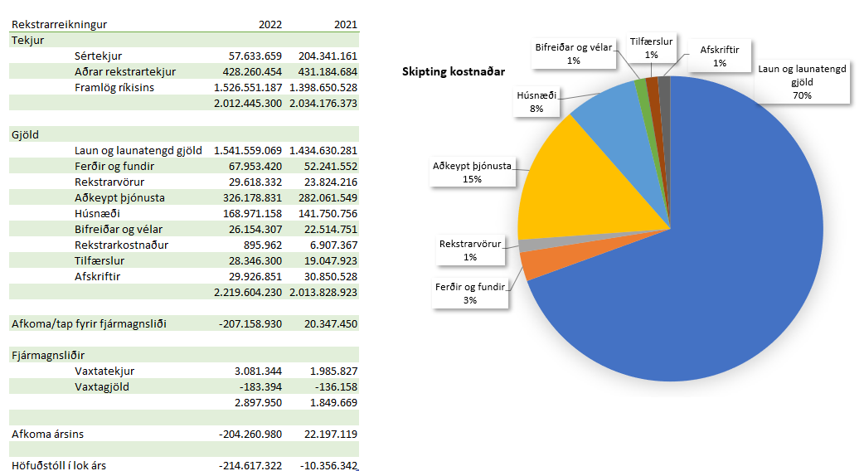Select the Vaxtagjöld row label
Viewport: 864px width, 471px height.
coord(101,386)
